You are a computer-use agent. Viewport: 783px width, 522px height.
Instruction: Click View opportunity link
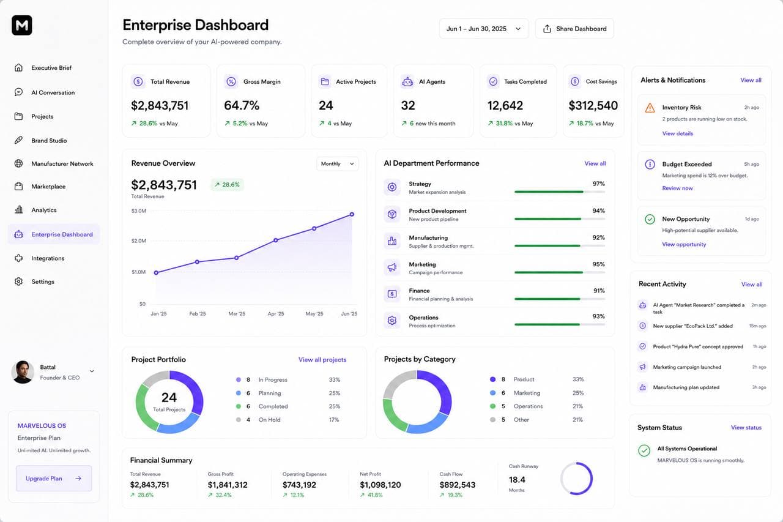coord(684,244)
